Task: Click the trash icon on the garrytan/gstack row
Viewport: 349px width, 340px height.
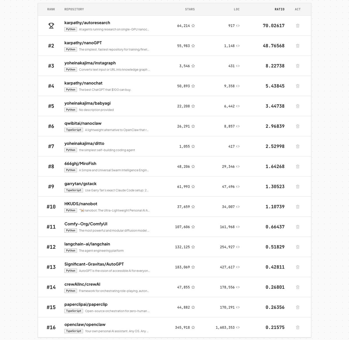Action: coord(298,186)
